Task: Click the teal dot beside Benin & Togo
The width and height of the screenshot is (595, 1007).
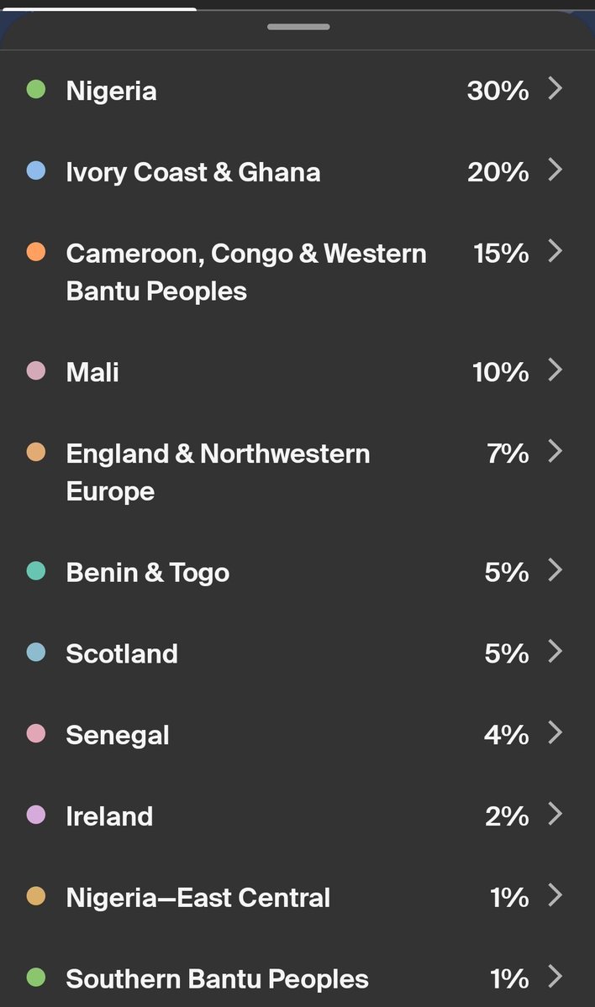Action: [x=35, y=570]
